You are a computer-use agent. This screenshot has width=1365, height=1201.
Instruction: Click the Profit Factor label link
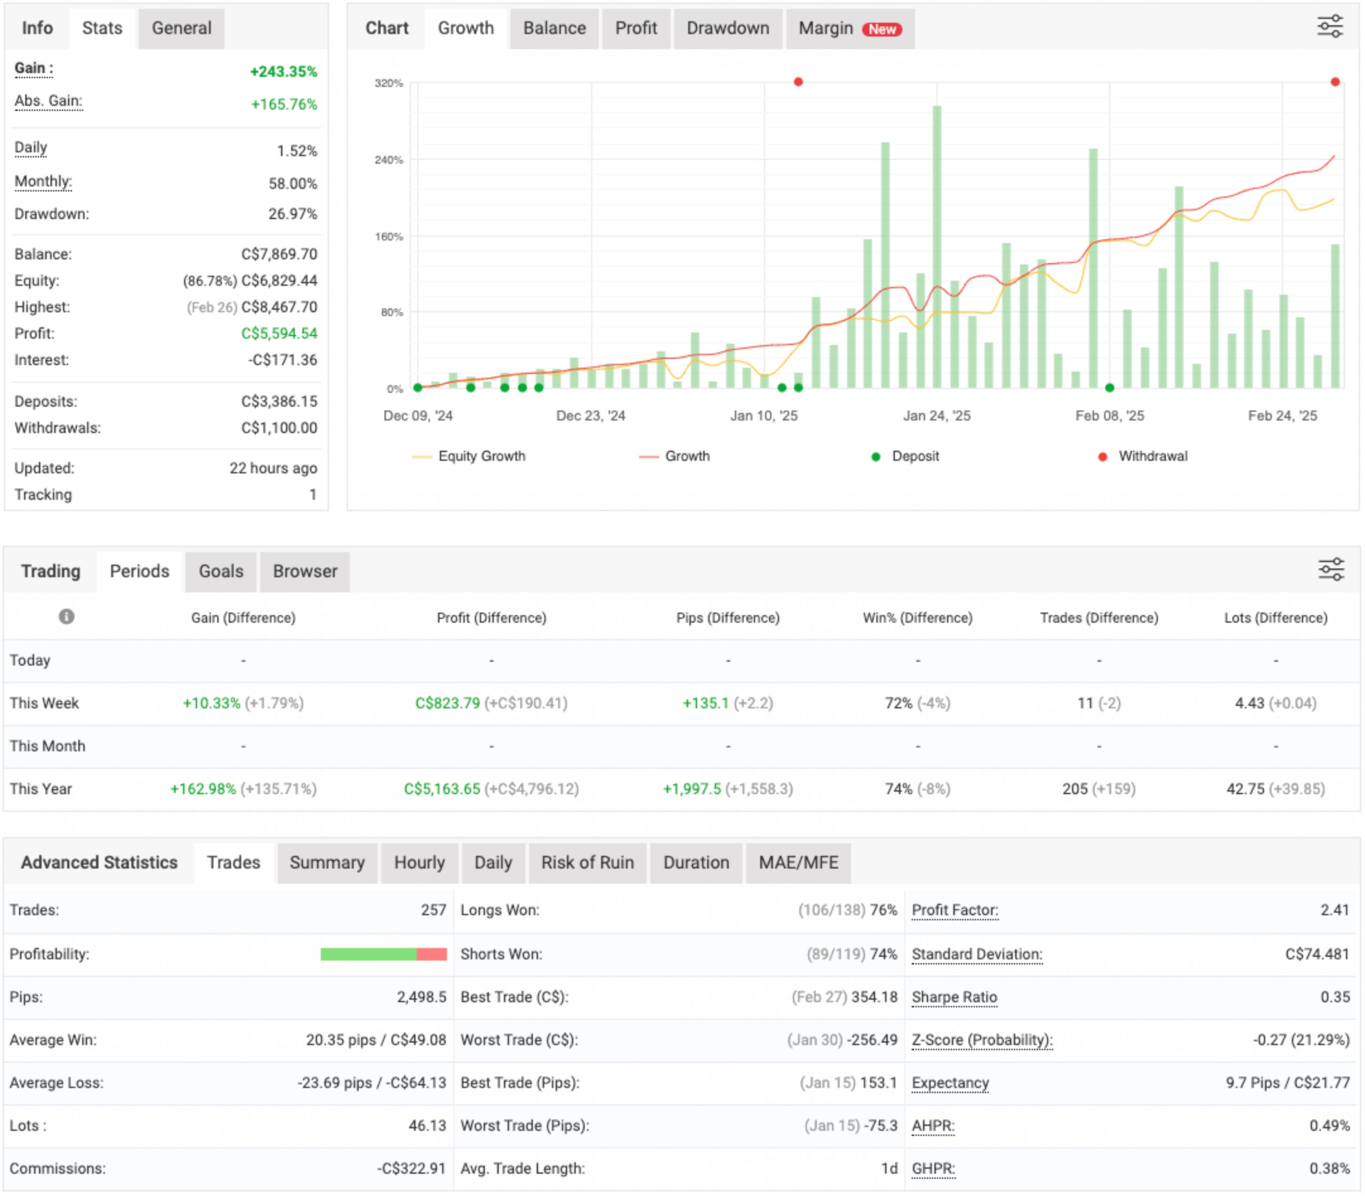tap(954, 910)
